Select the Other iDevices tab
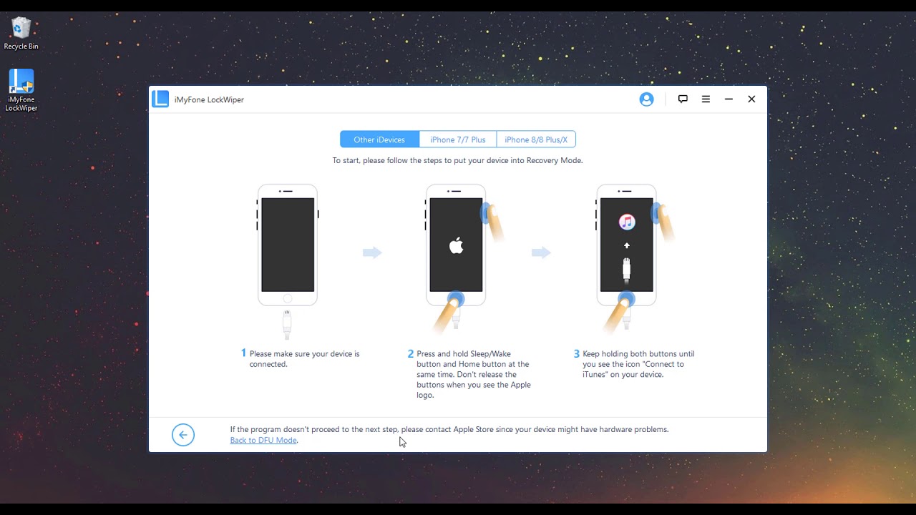This screenshot has height=515, width=916. [379, 139]
